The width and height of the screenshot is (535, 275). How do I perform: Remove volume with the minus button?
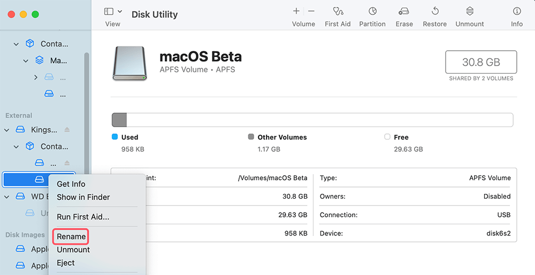pos(311,11)
